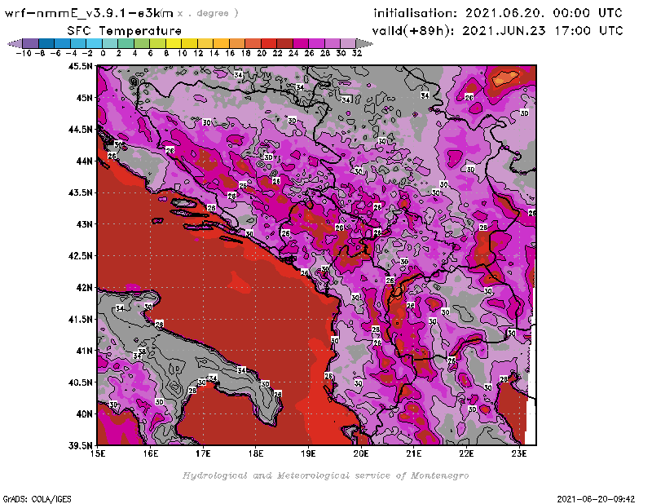The image size is (652, 504).
Task: Click the 19E longitude axis label
Action: 309,453
